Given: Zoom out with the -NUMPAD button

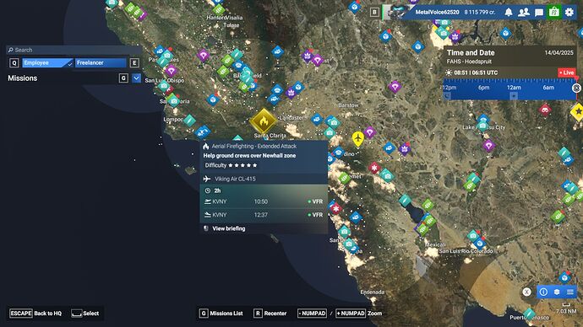Looking at the screenshot, I should [x=313, y=314].
